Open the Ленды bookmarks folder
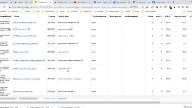 pos(61,11)
